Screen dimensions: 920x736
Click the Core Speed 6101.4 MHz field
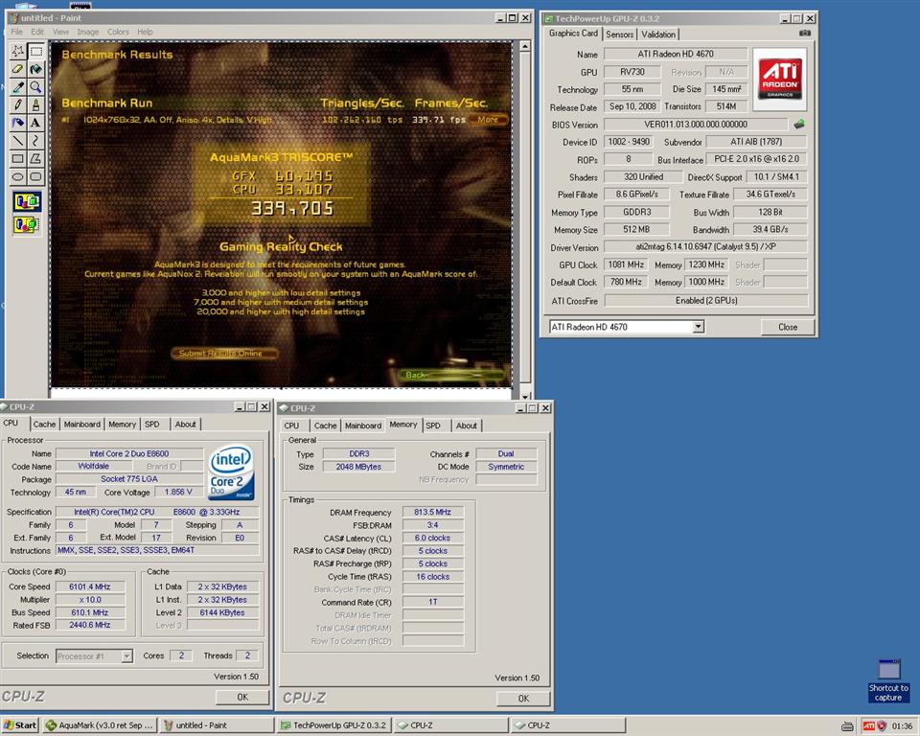point(90,586)
